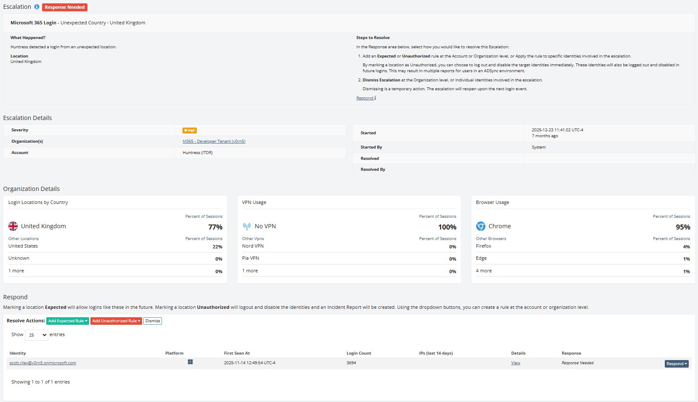Click the "VPN Usage" card title
The width and height of the screenshot is (698, 402).
pyautogui.click(x=254, y=203)
